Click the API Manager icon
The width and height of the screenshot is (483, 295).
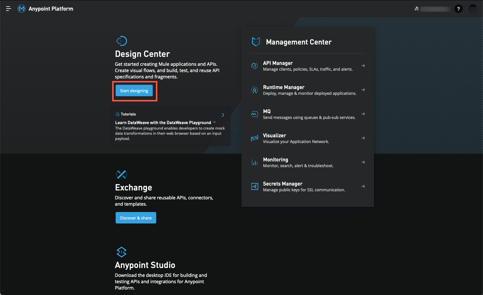point(254,66)
